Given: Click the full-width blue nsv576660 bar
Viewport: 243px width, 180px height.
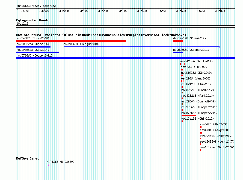Looking at the screenshot, I should 126,58.
